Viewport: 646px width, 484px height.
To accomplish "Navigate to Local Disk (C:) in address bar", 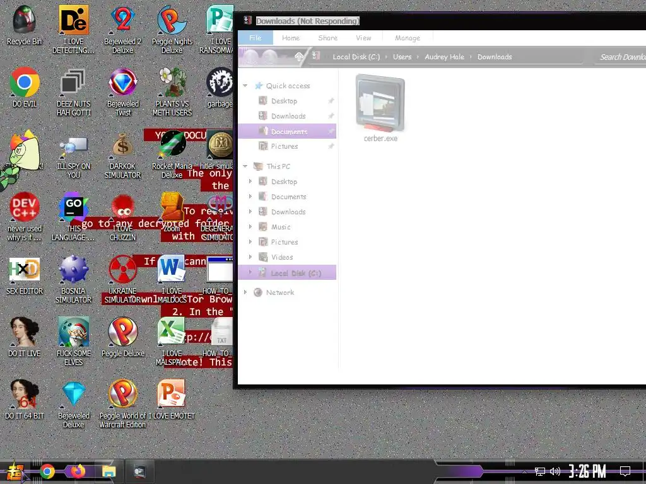I will (x=356, y=57).
